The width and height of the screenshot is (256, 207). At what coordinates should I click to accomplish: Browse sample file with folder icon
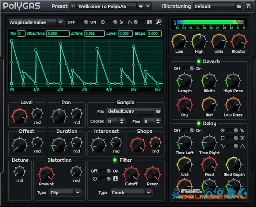(158, 111)
